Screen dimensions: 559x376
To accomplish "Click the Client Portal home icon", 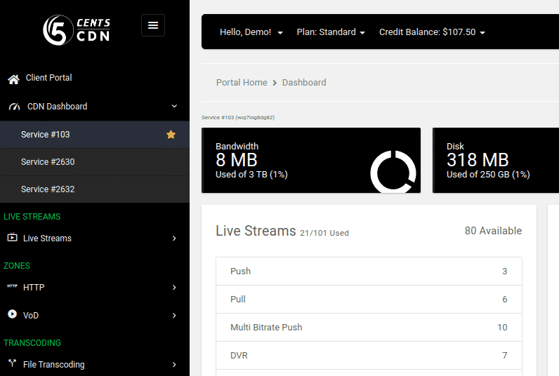I will 13,79.
